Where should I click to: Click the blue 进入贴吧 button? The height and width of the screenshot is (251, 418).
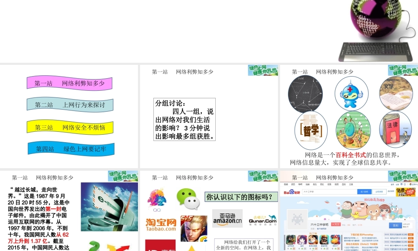click(x=364, y=192)
